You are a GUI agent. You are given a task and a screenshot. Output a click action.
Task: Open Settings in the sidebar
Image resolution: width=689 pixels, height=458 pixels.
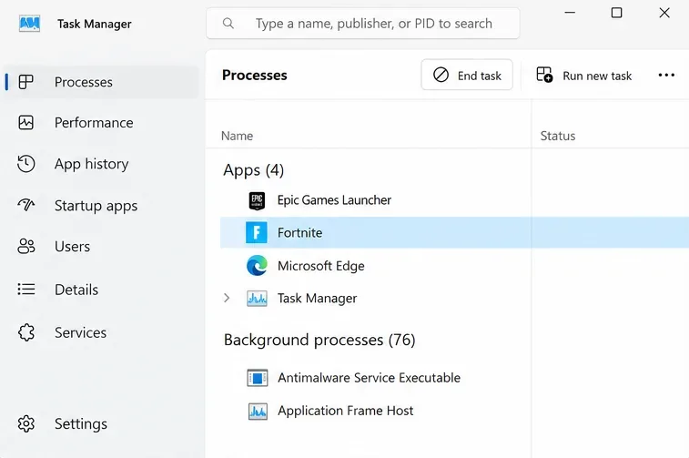[101, 423]
